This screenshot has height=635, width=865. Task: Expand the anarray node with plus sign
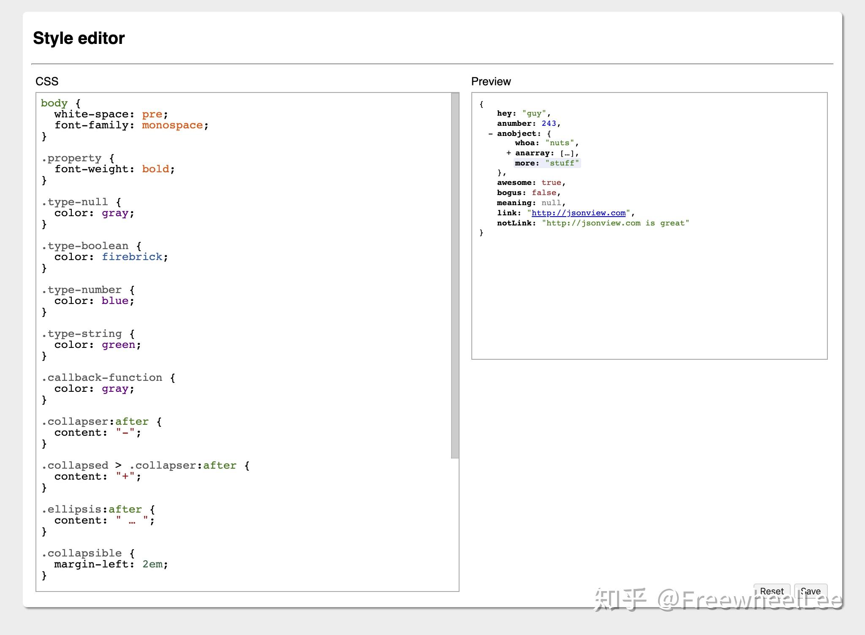point(509,153)
